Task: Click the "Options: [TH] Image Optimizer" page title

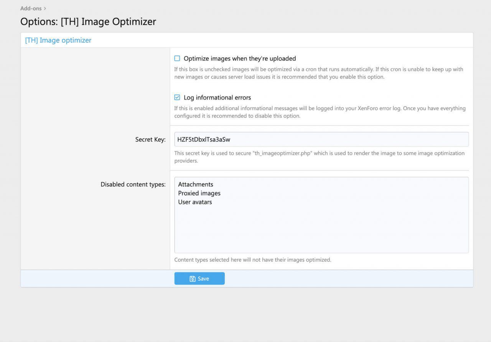Action: pos(88,21)
